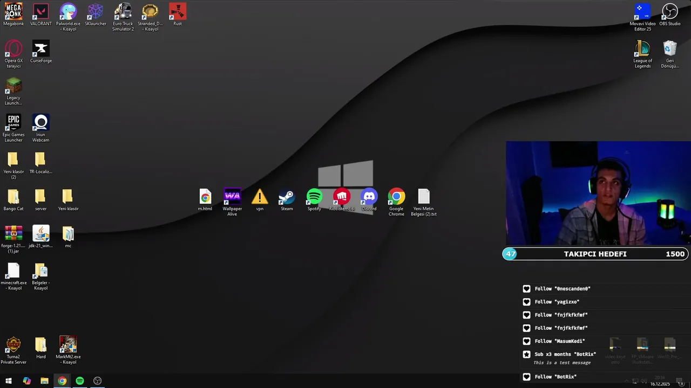Click the follower count badge 47

[510, 254]
